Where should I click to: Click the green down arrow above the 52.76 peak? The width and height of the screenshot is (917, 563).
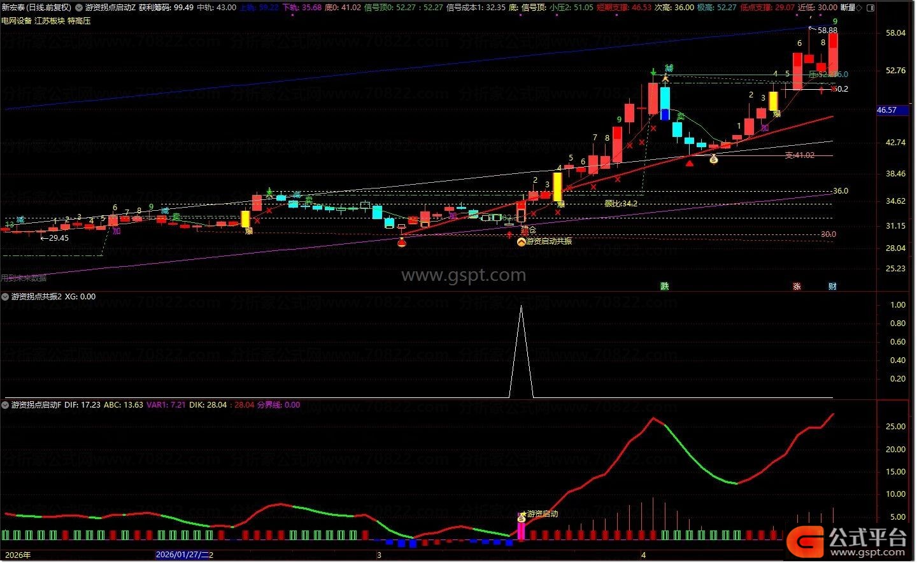point(653,72)
